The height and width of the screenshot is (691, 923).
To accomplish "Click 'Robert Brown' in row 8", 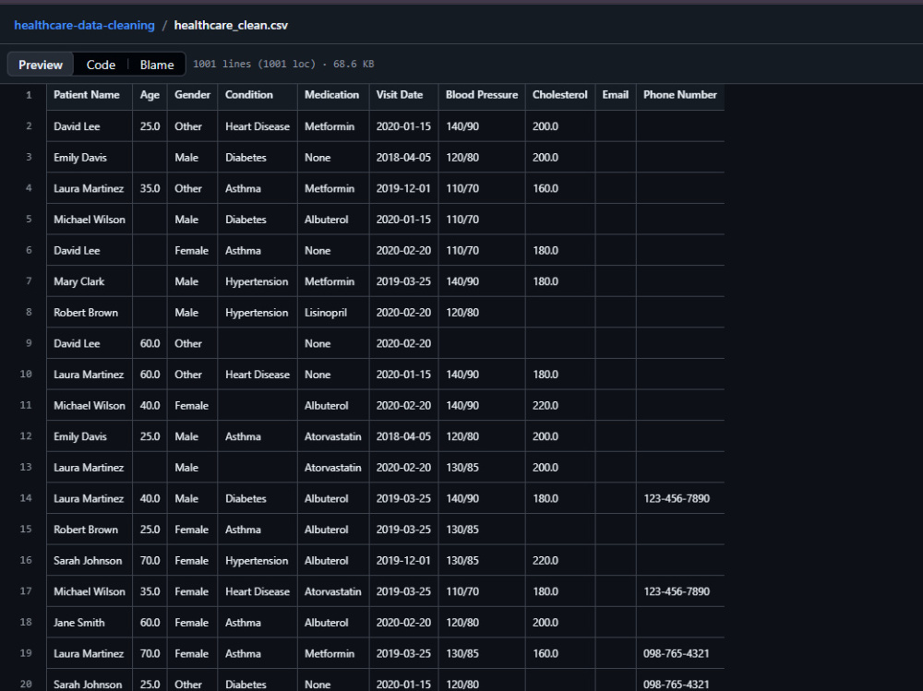I will pyautogui.click(x=85, y=313).
